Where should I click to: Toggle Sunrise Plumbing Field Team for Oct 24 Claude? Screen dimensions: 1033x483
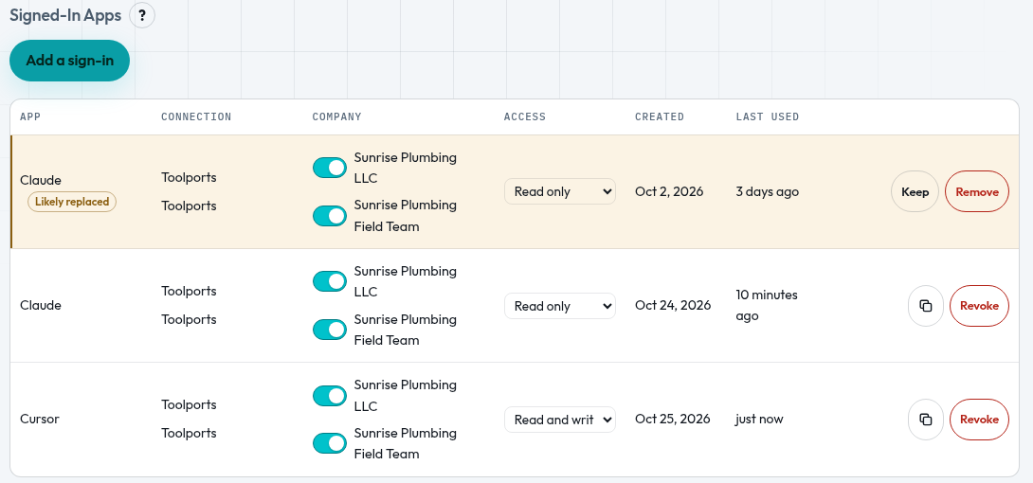[x=330, y=329]
